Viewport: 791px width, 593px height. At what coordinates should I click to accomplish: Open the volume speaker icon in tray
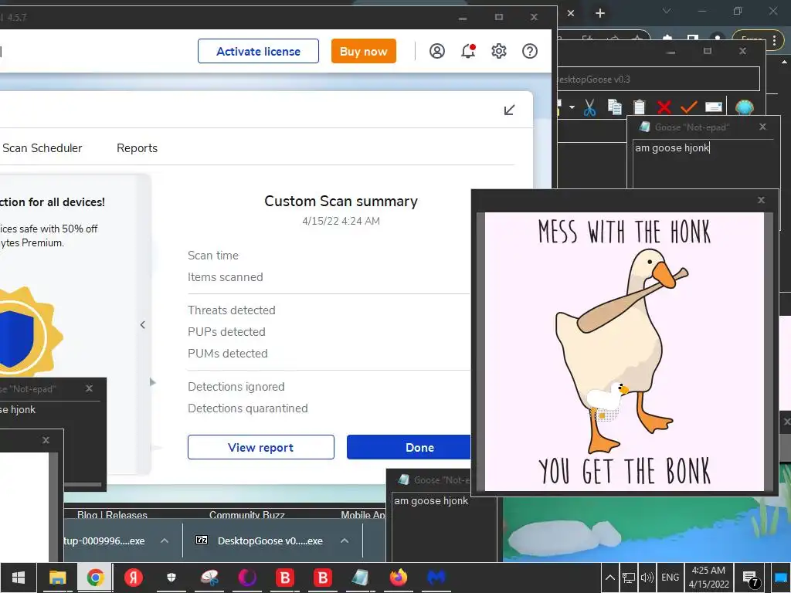[647, 578]
